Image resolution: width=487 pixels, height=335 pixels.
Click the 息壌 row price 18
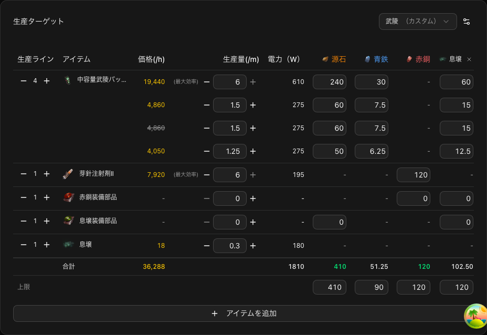click(161, 246)
